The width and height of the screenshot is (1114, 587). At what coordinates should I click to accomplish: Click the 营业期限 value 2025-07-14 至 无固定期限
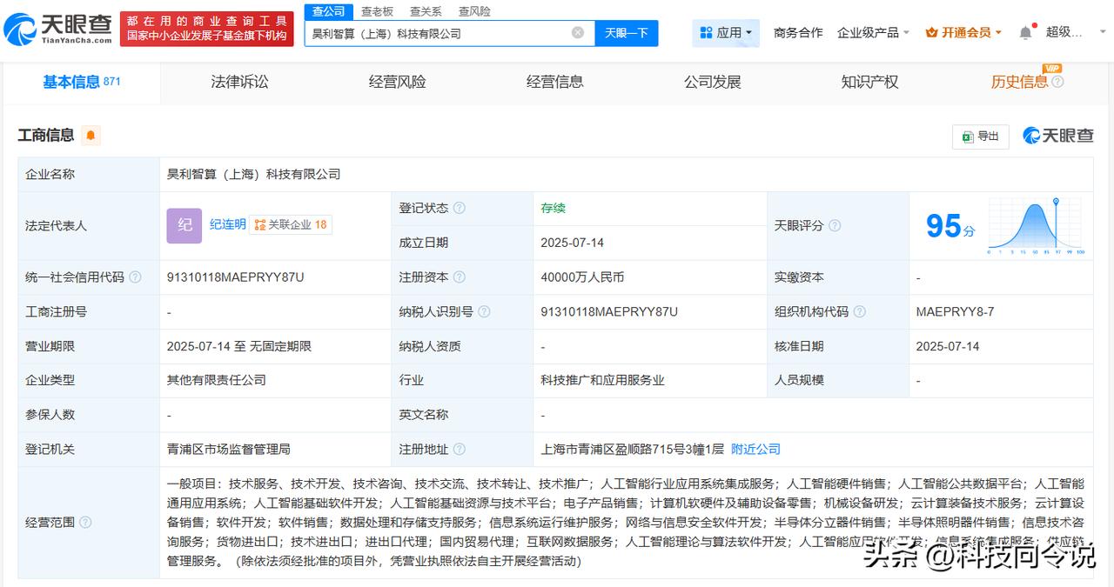coord(239,346)
